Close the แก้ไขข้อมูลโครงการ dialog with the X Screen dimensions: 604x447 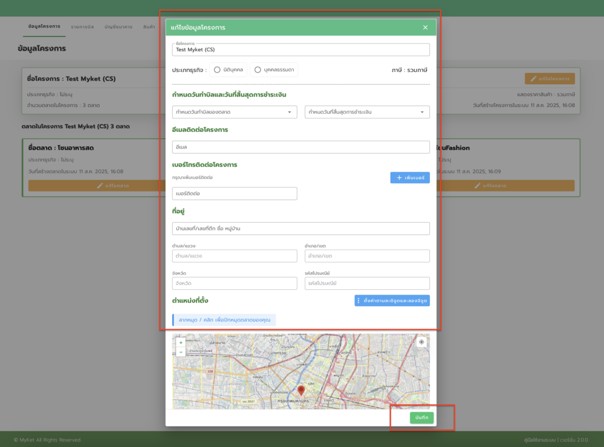tap(425, 27)
